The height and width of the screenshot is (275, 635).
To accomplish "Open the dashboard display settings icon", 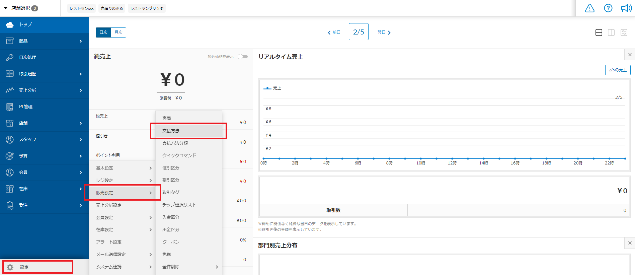I will coord(624,32).
